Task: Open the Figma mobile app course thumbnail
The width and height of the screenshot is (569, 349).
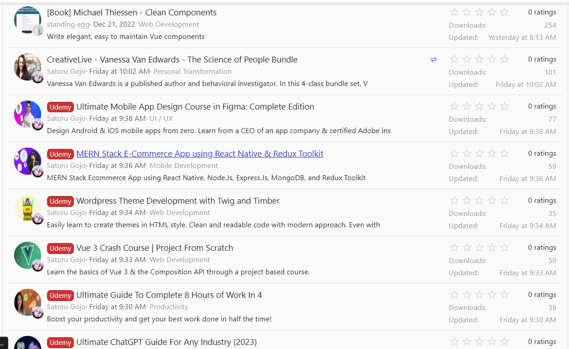Action: pyautogui.click(x=28, y=114)
